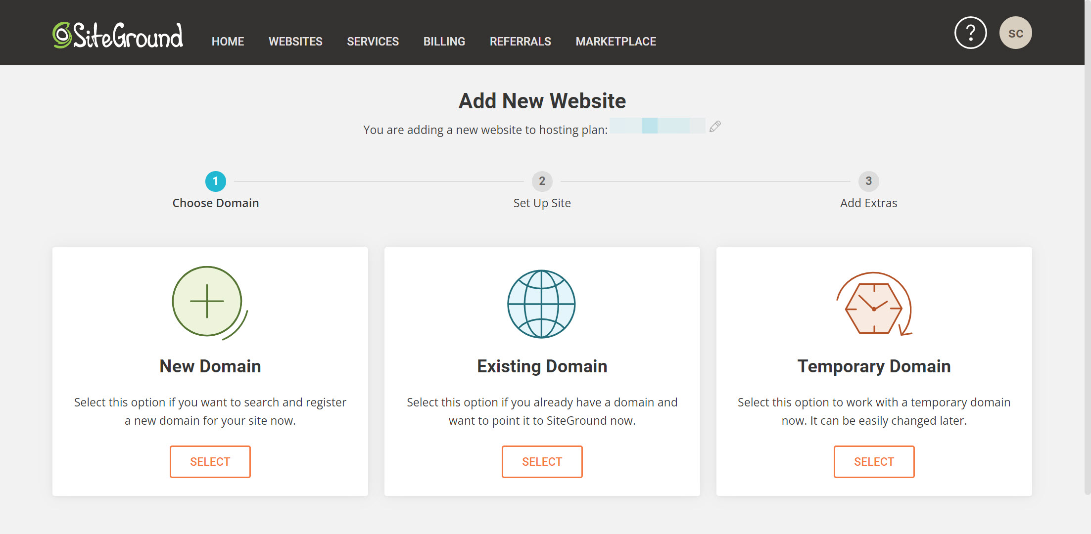Navigate to BILLING

click(x=444, y=42)
